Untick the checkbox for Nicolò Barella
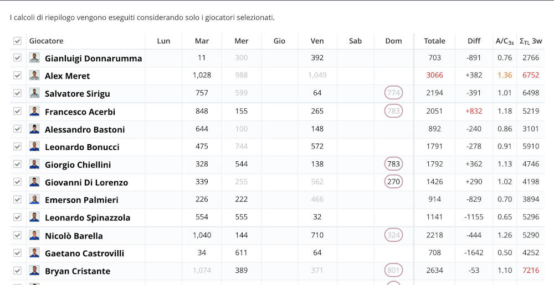 point(17,235)
